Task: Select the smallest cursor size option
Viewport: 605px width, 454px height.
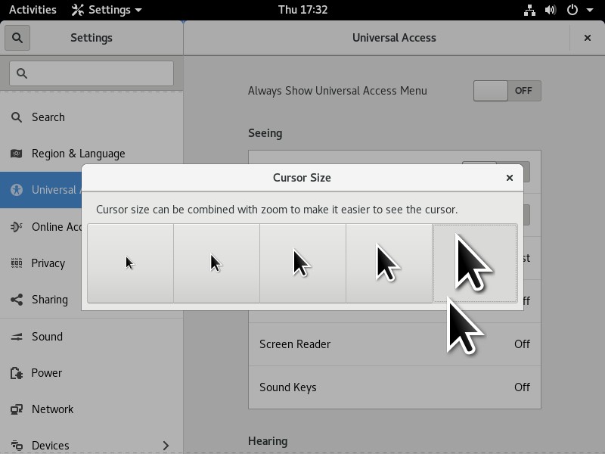Action: click(130, 263)
